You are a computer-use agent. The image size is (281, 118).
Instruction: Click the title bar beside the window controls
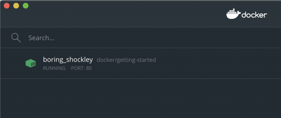110,6
